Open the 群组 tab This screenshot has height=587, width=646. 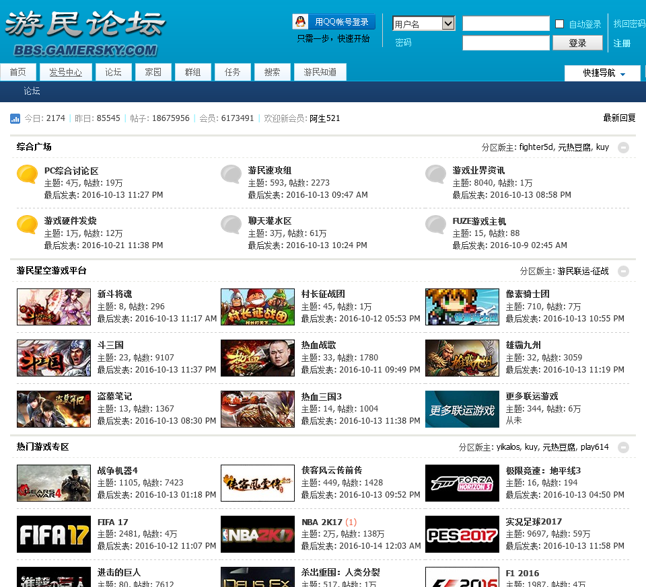[x=193, y=72]
